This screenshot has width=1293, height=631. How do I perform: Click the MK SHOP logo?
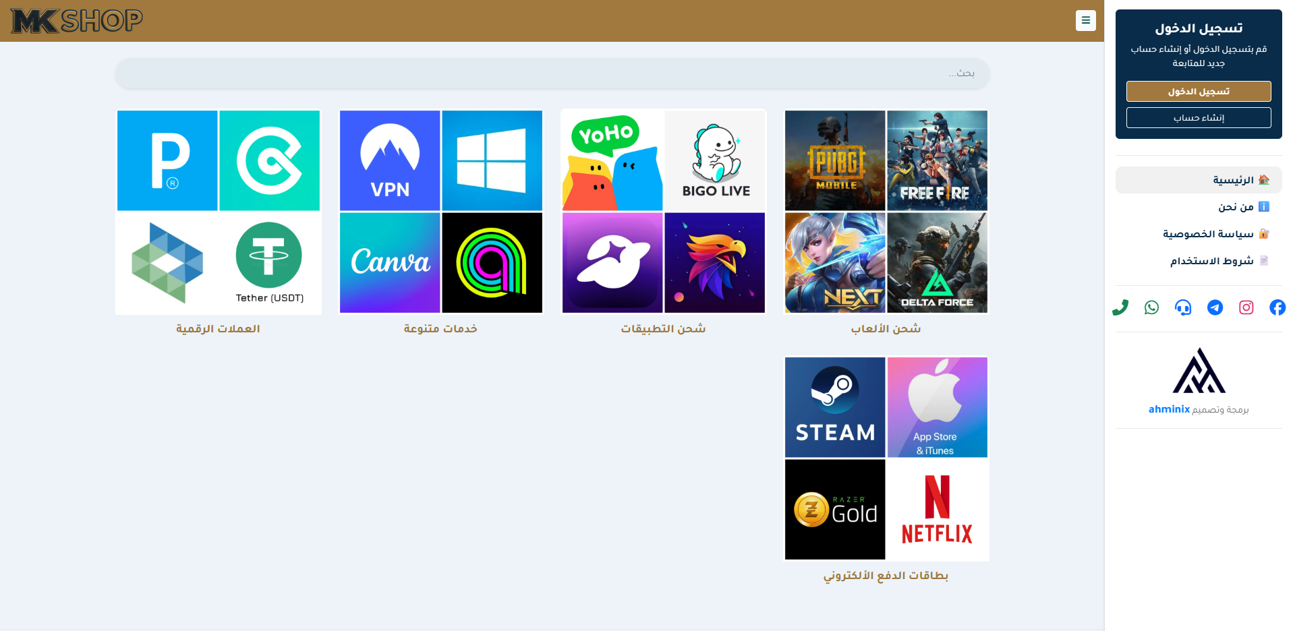pos(77,21)
